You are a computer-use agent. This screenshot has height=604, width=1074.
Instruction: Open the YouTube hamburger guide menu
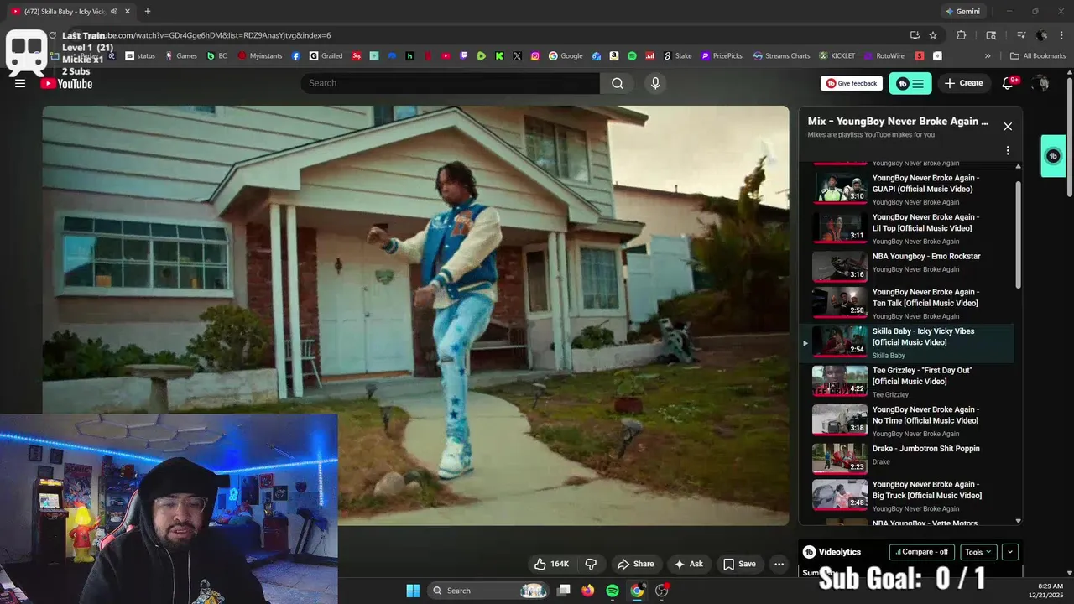click(x=20, y=83)
